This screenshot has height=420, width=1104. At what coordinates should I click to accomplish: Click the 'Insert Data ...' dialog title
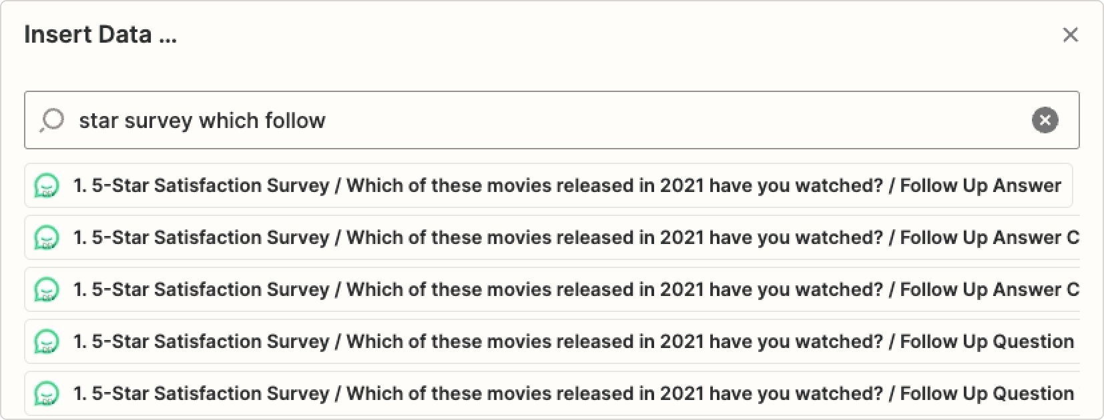coord(101,34)
